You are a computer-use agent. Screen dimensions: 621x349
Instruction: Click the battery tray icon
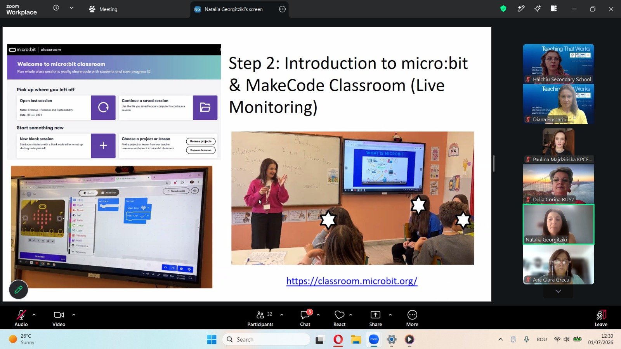tap(578, 339)
